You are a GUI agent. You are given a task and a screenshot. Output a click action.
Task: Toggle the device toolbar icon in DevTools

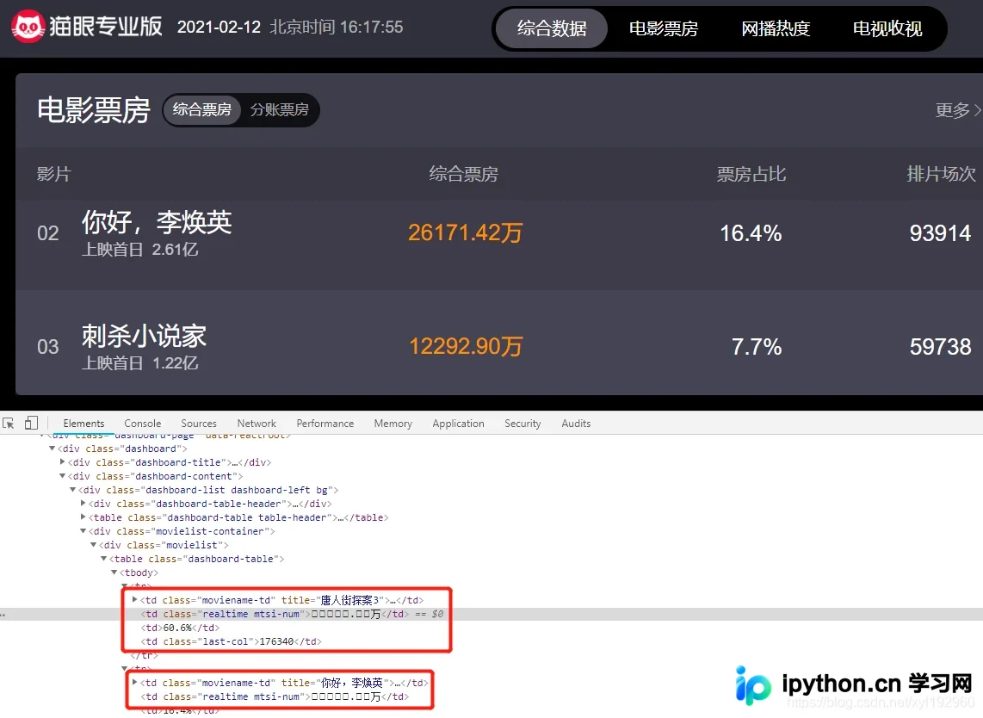pos(31,424)
